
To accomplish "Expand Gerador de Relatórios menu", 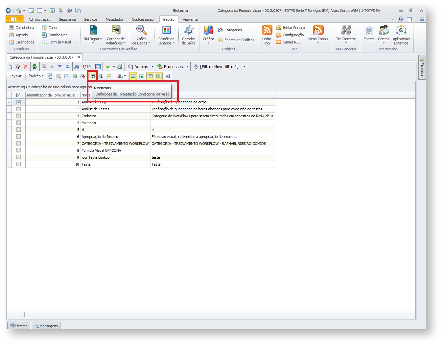I will [x=124, y=43].
